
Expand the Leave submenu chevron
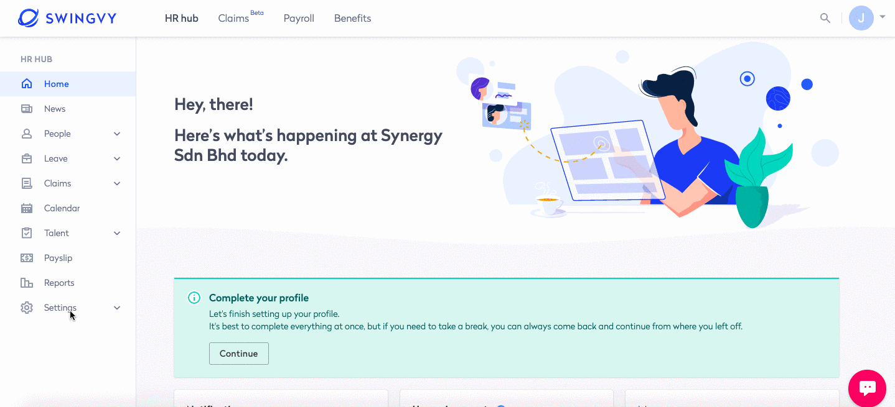click(117, 158)
